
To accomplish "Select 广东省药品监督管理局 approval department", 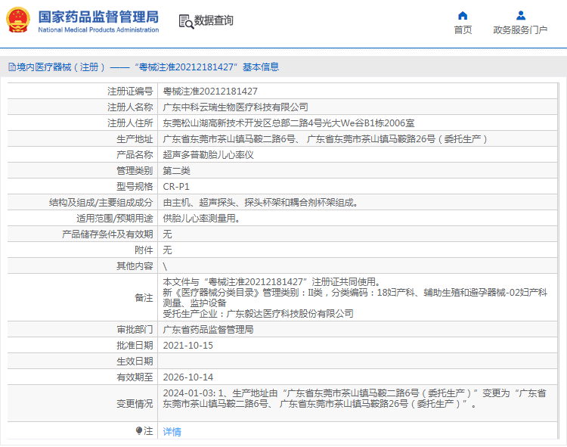I will click(x=208, y=330).
